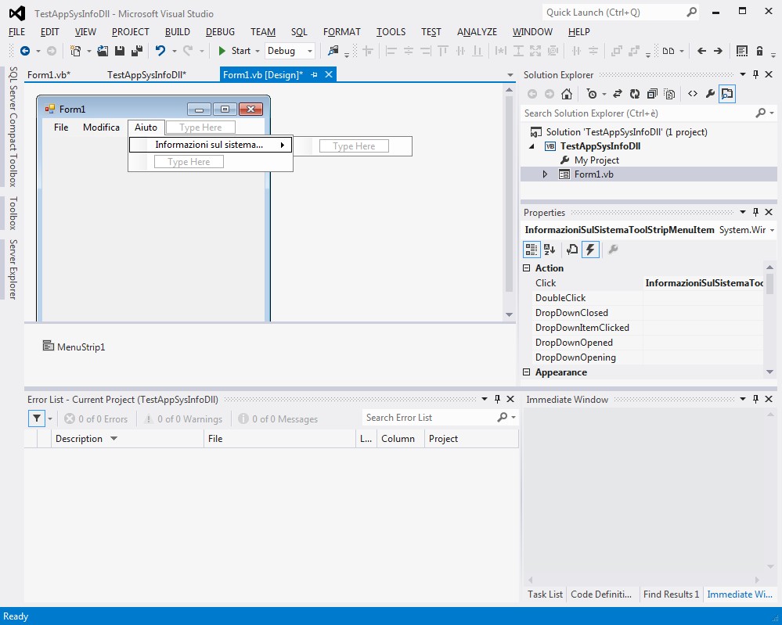Screen dimensions: 782x625
Task: Click the Error List filter funnel icon
Action: click(37, 418)
